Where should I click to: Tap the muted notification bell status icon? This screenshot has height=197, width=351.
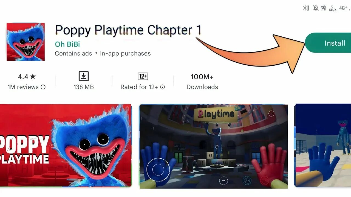pos(316,8)
